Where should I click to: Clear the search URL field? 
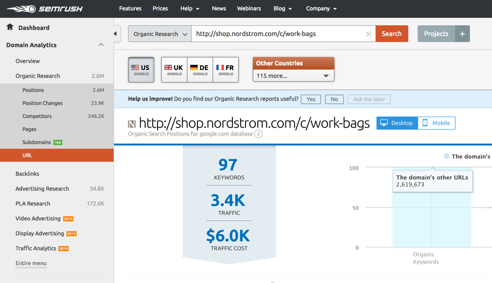pyautogui.click(x=369, y=34)
